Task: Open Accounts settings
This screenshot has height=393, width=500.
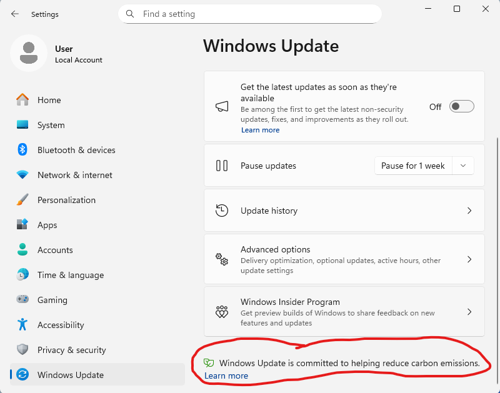Action: point(97,249)
